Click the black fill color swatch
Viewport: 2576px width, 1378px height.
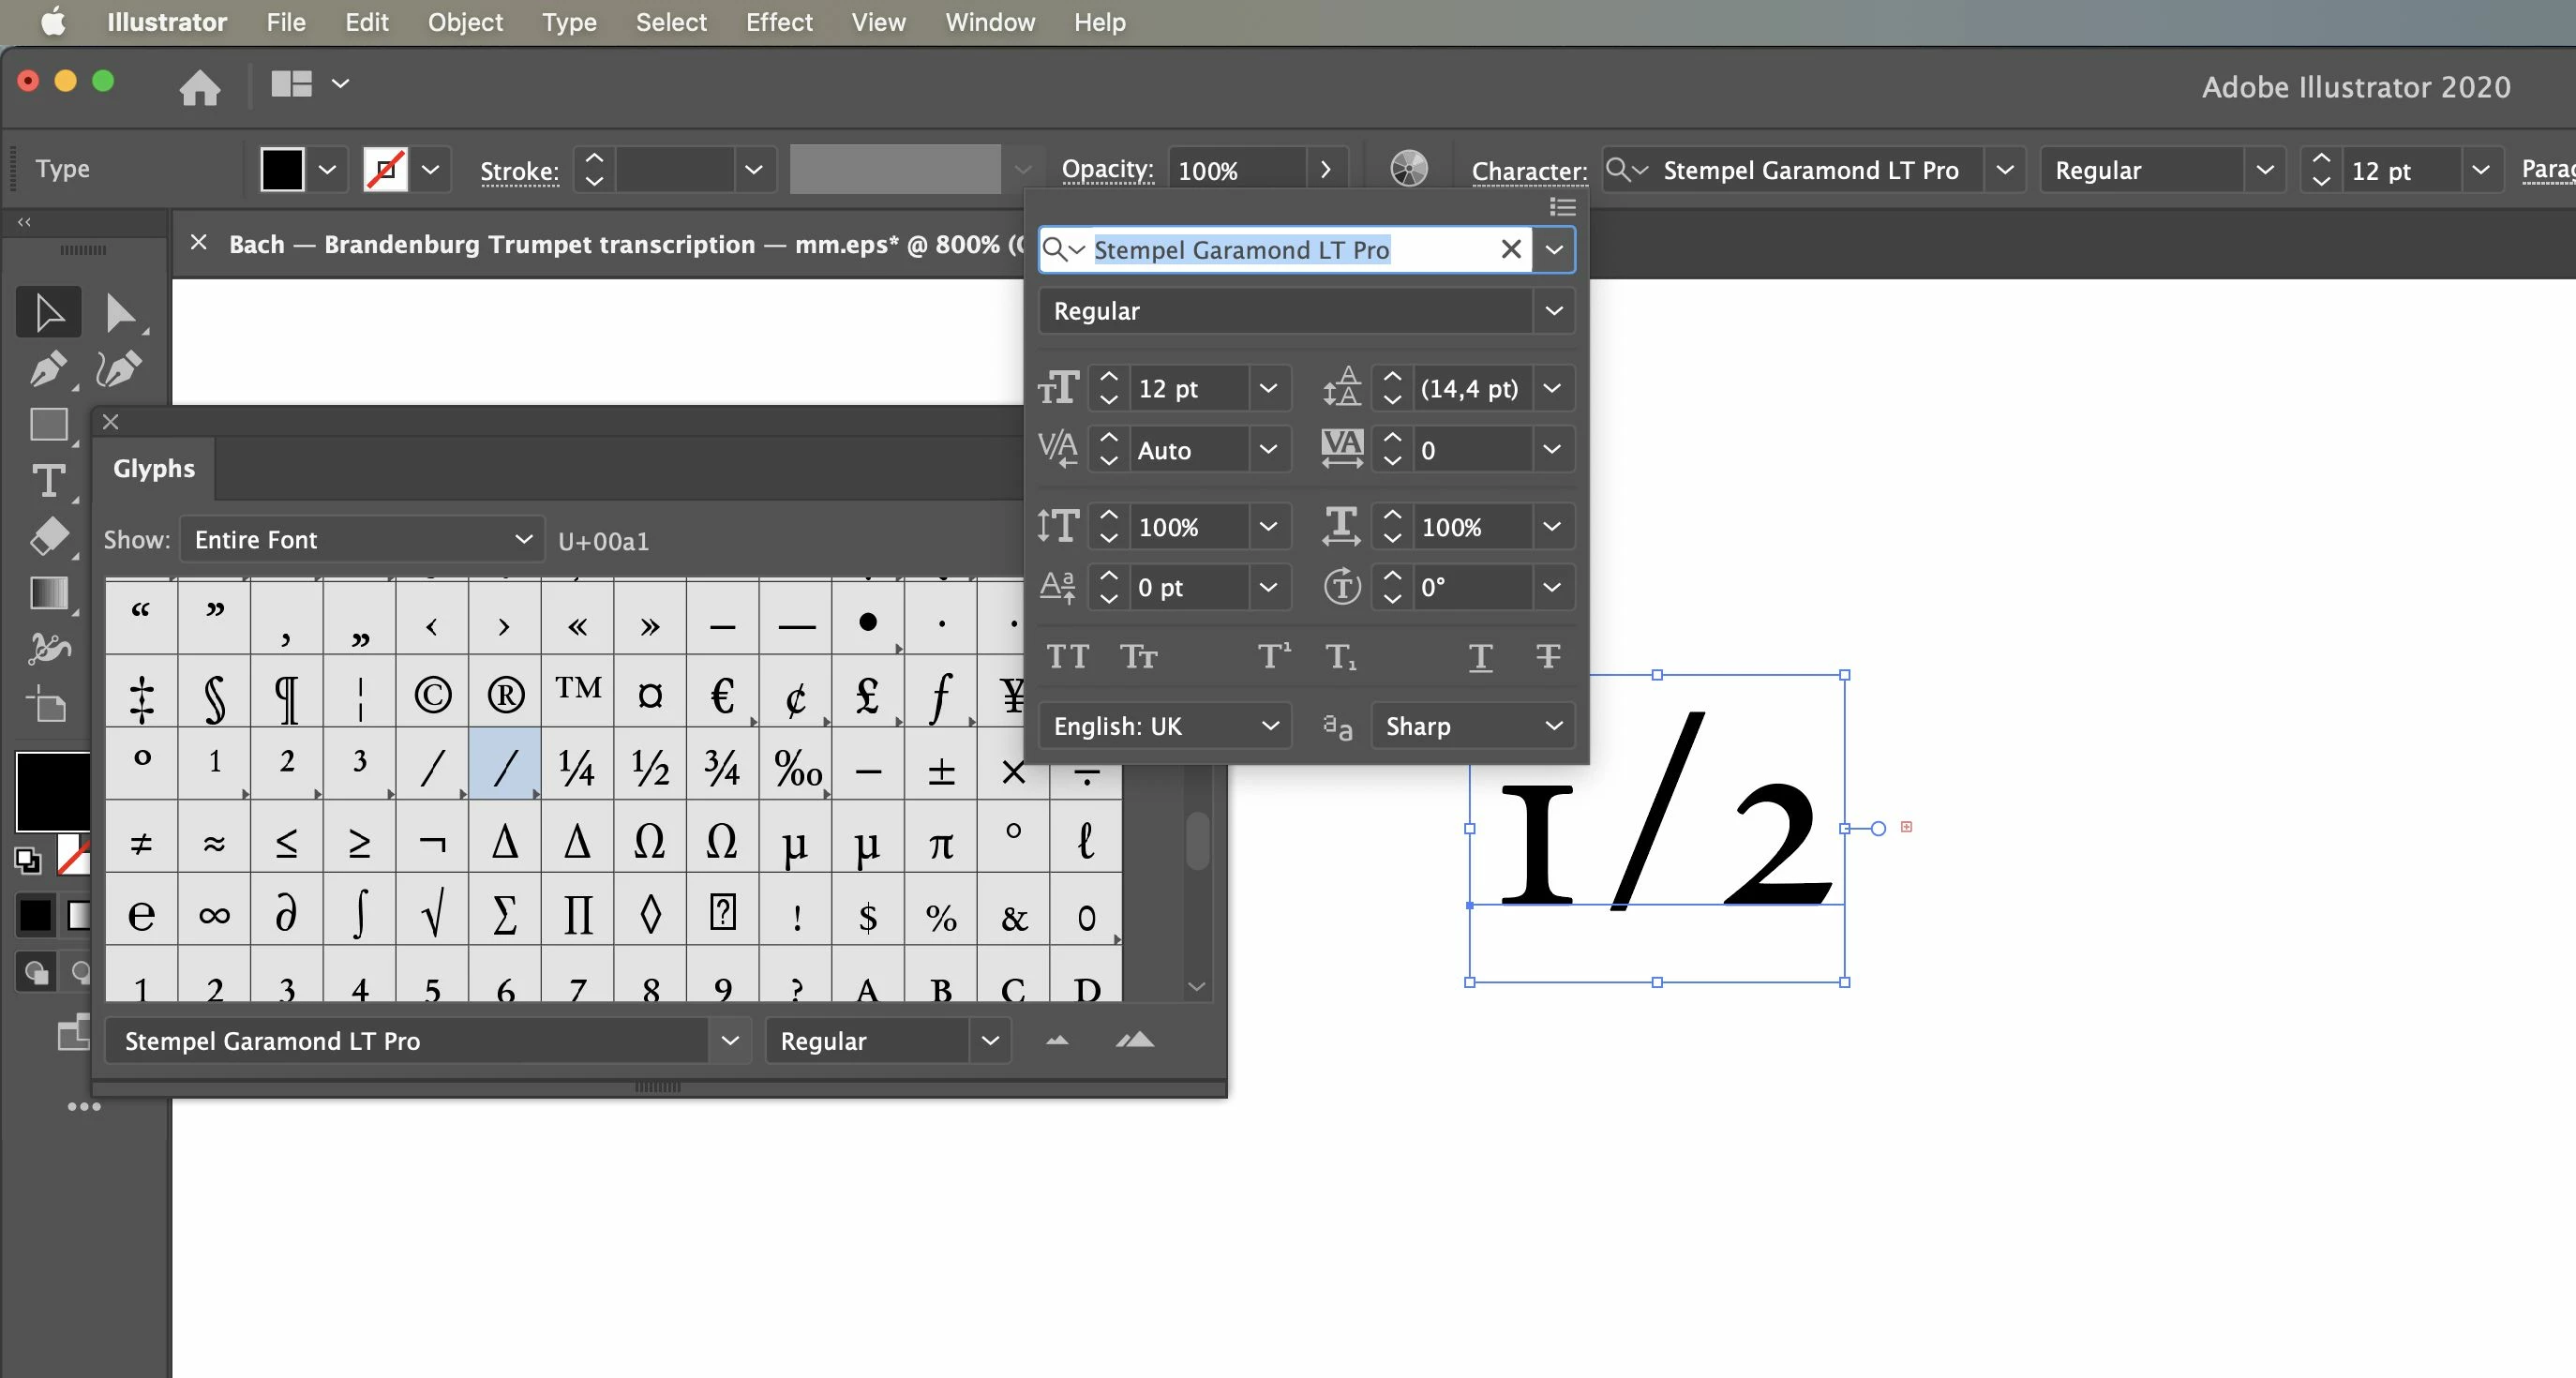(282, 169)
